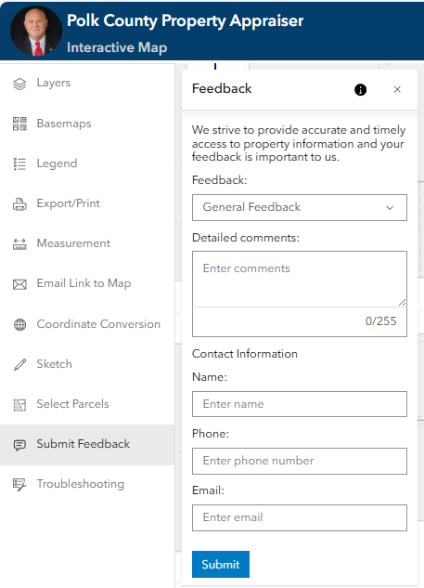This screenshot has width=424, height=588.
Task: Click the 0/255 character counter
Action: point(380,321)
